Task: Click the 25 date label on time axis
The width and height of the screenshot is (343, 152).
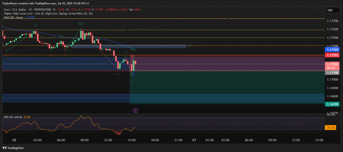Action: tap(14, 140)
